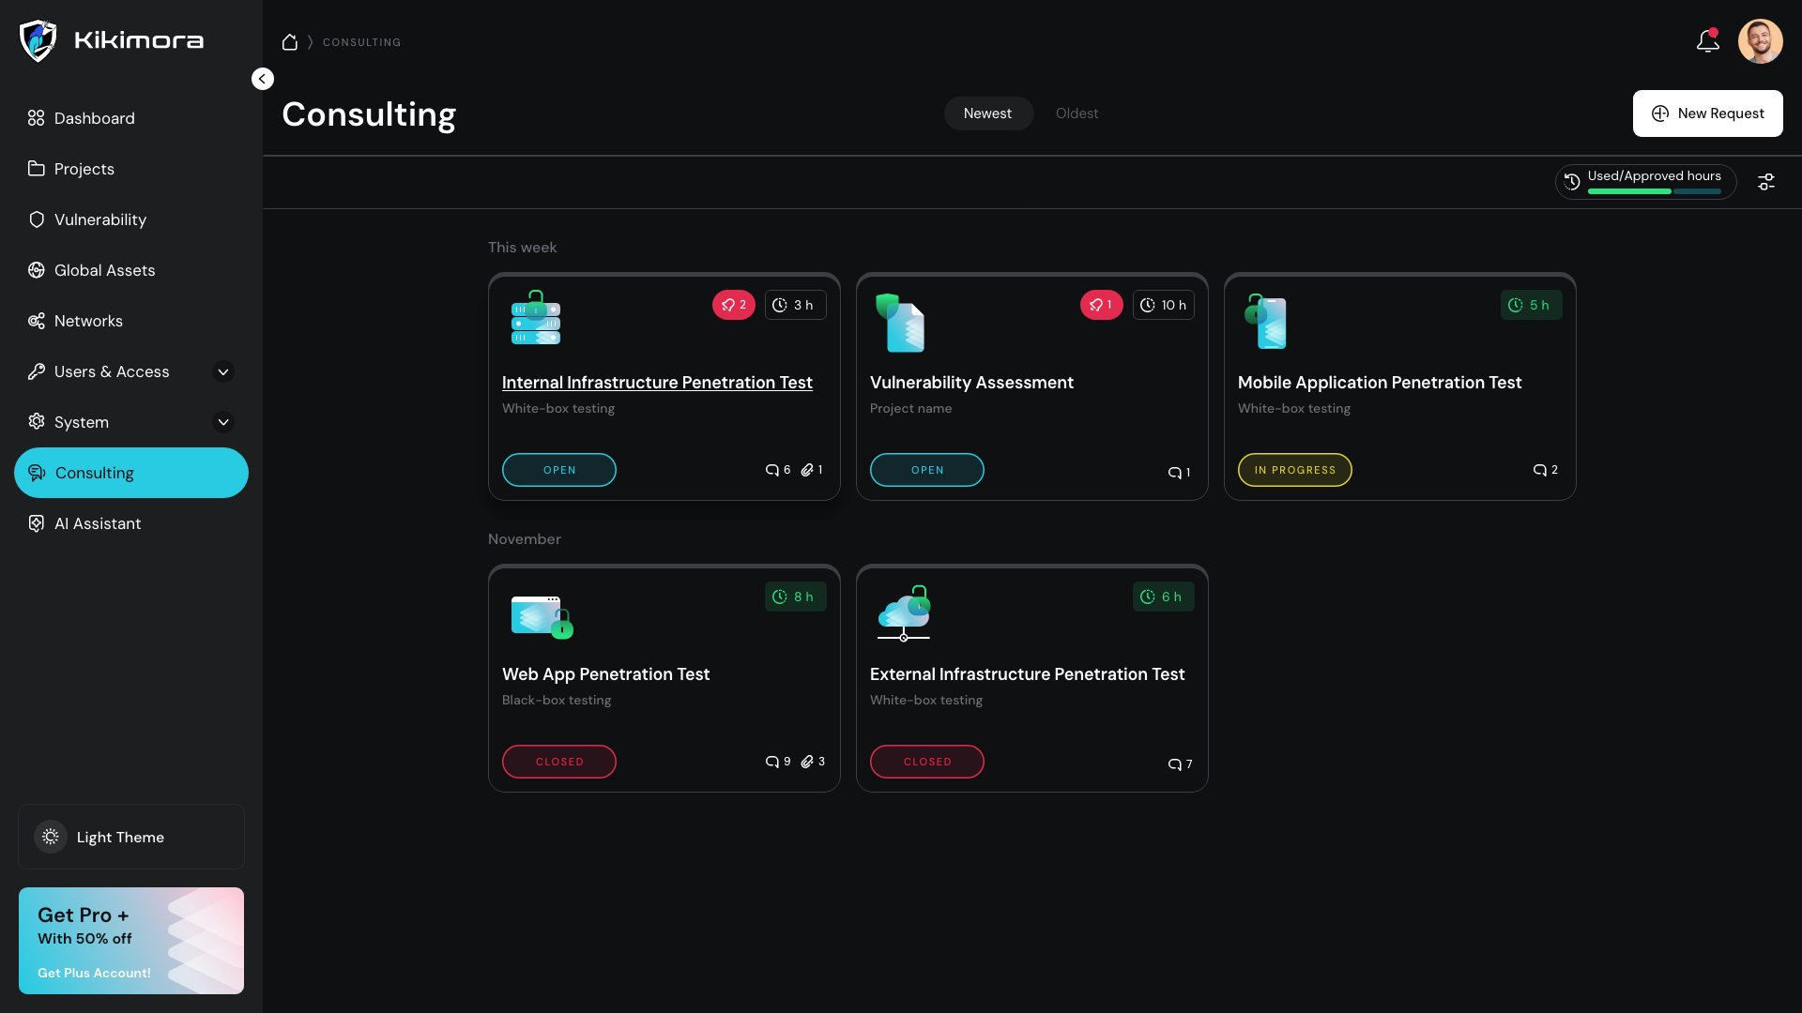
Task: Click the IN PROGRESS status badge
Action: pos(1295,470)
